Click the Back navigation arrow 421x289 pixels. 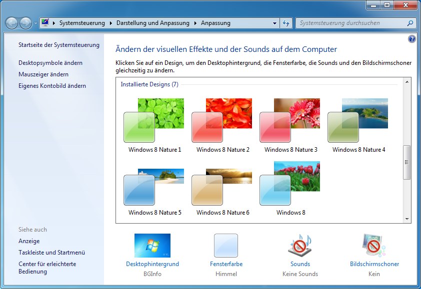tap(11, 23)
